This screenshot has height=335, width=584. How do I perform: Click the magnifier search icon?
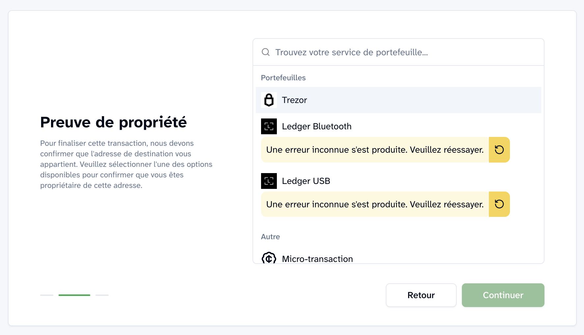tap(266, 52)
